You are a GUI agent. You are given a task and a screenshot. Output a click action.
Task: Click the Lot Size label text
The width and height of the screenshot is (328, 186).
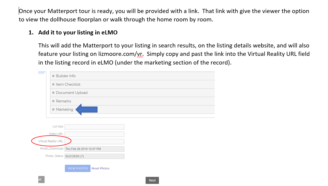pos(58,127)
